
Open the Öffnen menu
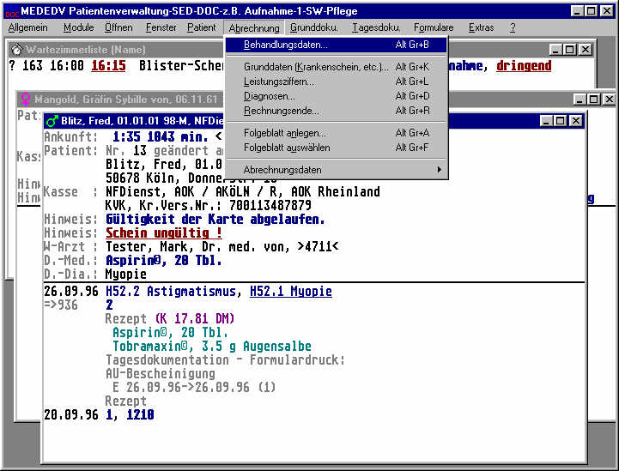118,27
